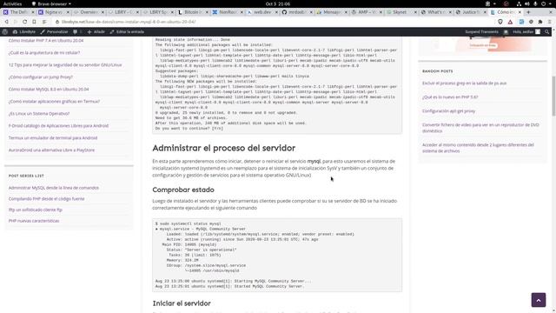Click the browser forward arrow

(x=16, y=22)
